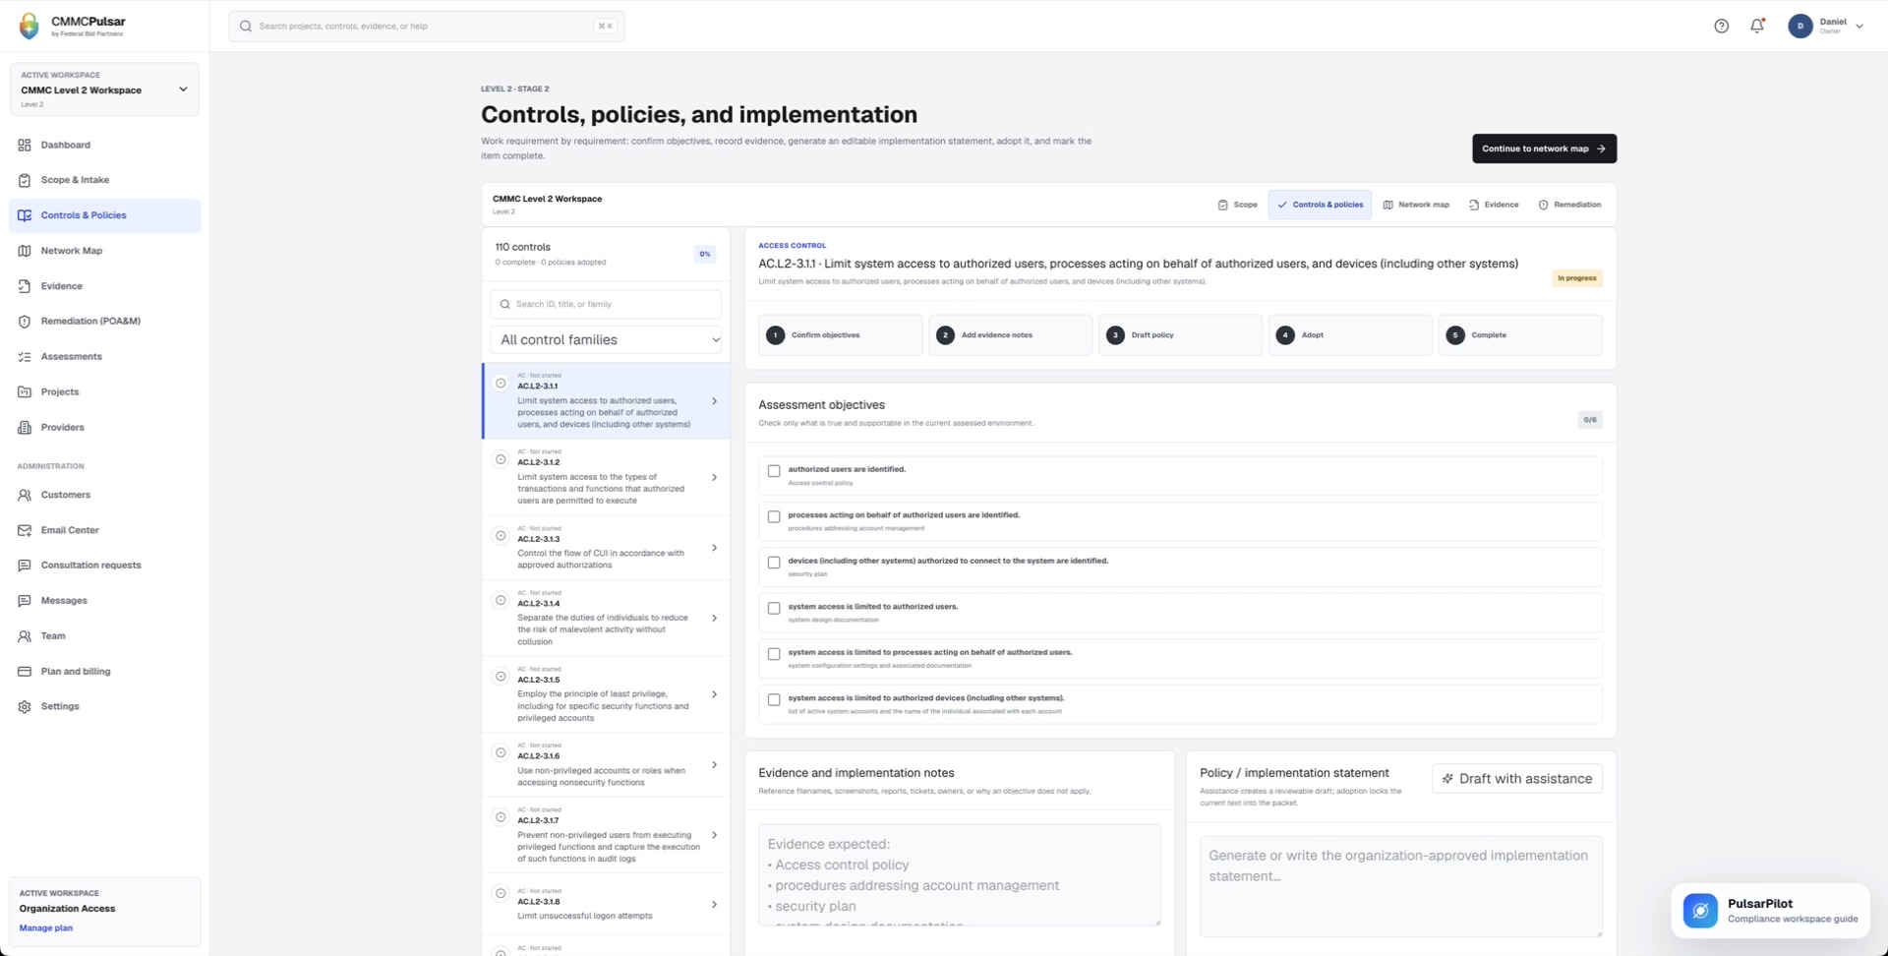Focus the top global search field

click(x=427, y=27)
